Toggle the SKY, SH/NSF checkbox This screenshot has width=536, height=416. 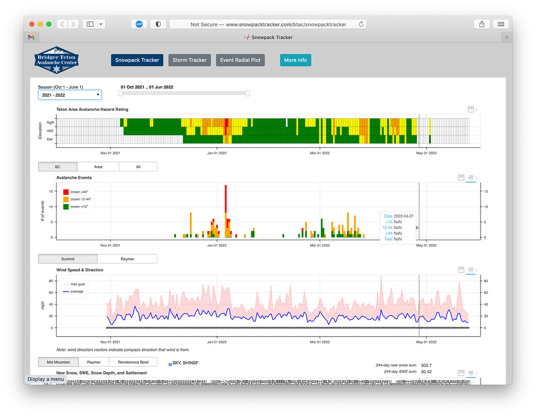pos(170,364)
